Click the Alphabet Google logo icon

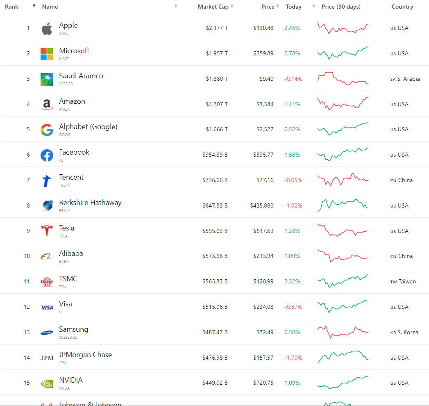(47, 130)
